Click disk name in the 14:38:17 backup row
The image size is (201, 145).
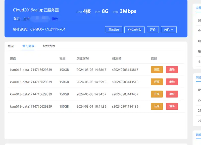click(x=31, y=70)
